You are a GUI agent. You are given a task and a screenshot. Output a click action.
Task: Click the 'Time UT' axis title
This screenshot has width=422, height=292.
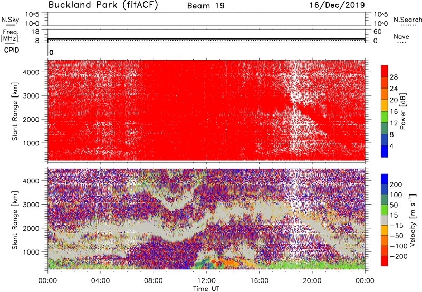tap(206, 289)
